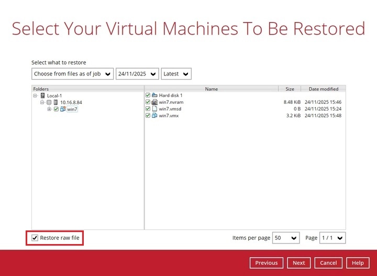Click the win7.vmx file icon
Viewport: 377px width, 276px height.
pos(154,115)
